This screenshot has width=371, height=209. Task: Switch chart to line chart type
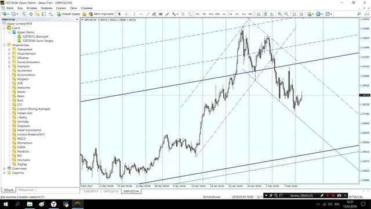[272, 14]
